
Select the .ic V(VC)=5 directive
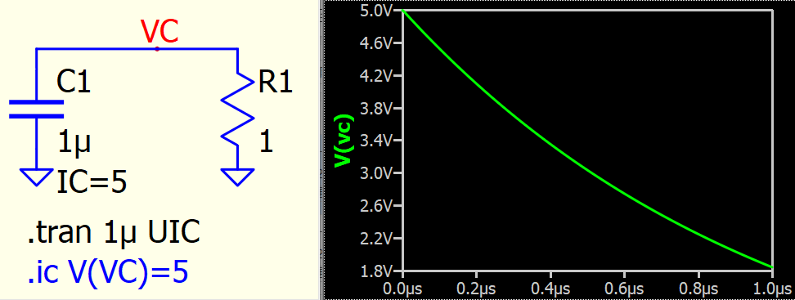[x=108, y=273]
